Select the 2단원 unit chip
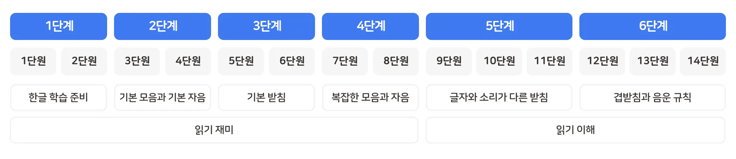 84,61
